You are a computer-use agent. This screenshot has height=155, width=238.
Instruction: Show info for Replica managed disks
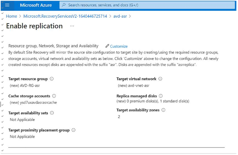[x=161, y=96]
